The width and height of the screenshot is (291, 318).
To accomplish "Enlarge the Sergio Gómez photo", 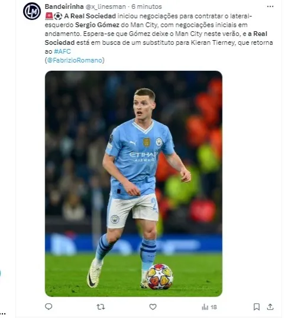I will [134, 183].
